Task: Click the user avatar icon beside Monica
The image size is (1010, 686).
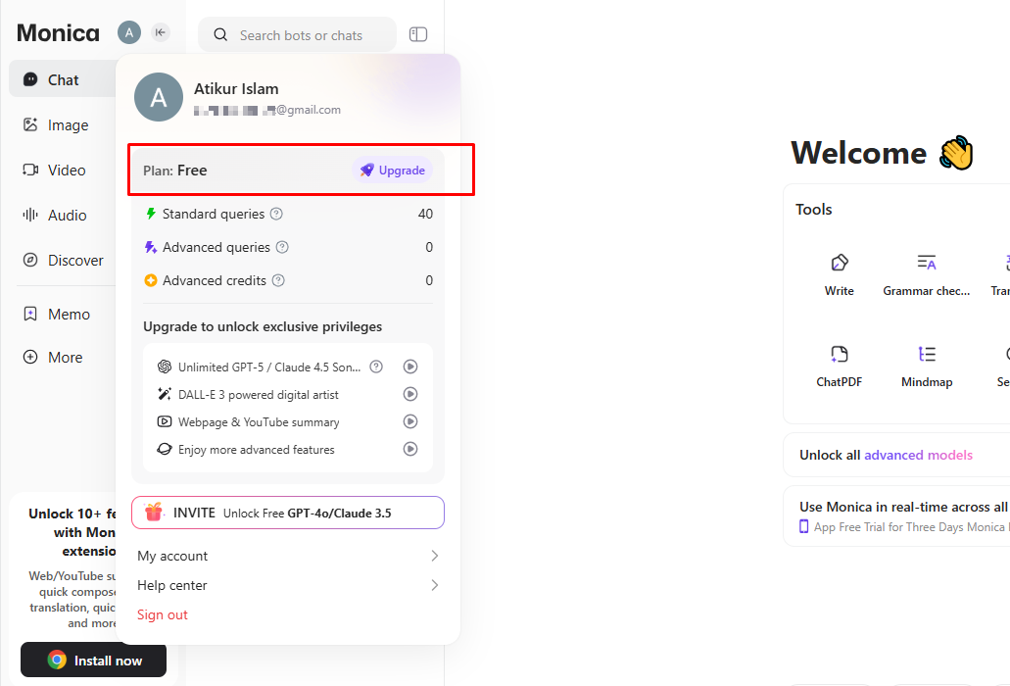Action: click(128, 32)
